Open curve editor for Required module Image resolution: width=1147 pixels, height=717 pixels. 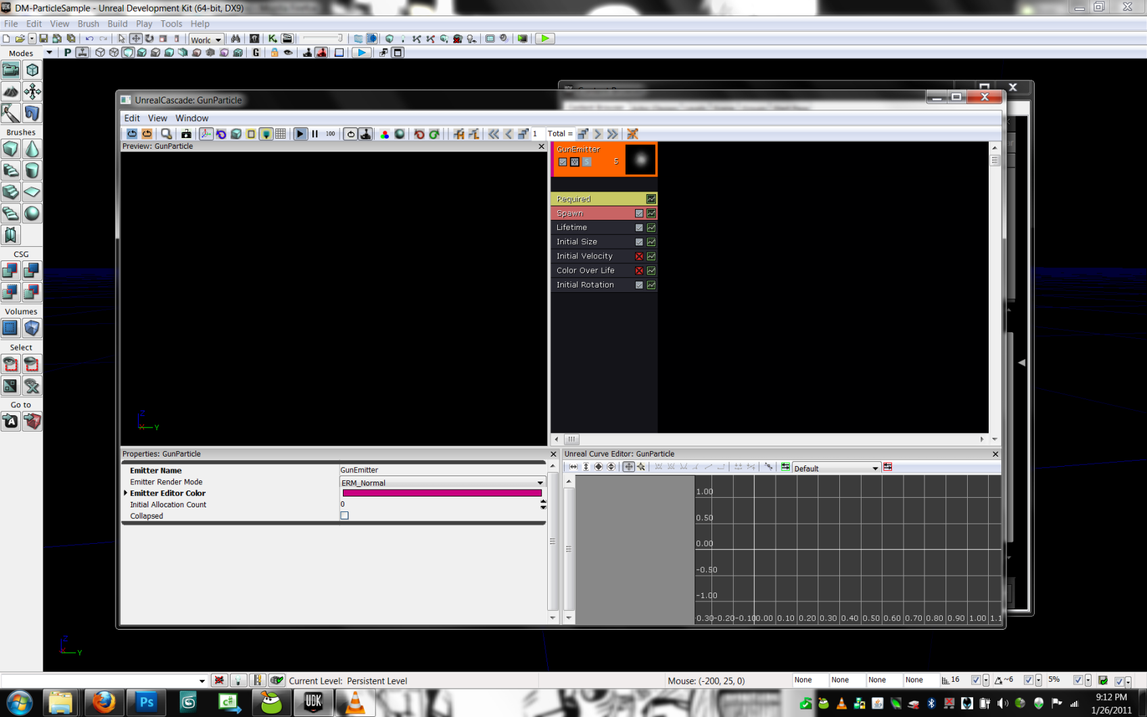pyautogui.click(x=651, y=199)
